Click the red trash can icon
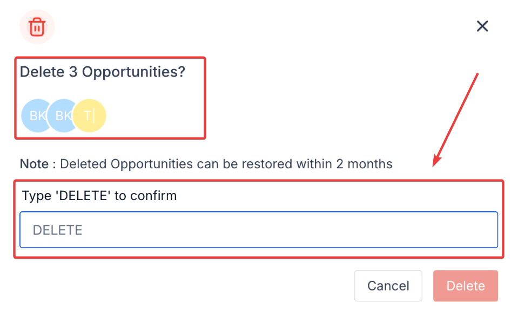 (x=37, y=26)
